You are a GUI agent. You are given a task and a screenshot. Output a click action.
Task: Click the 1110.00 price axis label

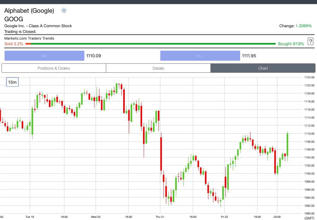309,134
